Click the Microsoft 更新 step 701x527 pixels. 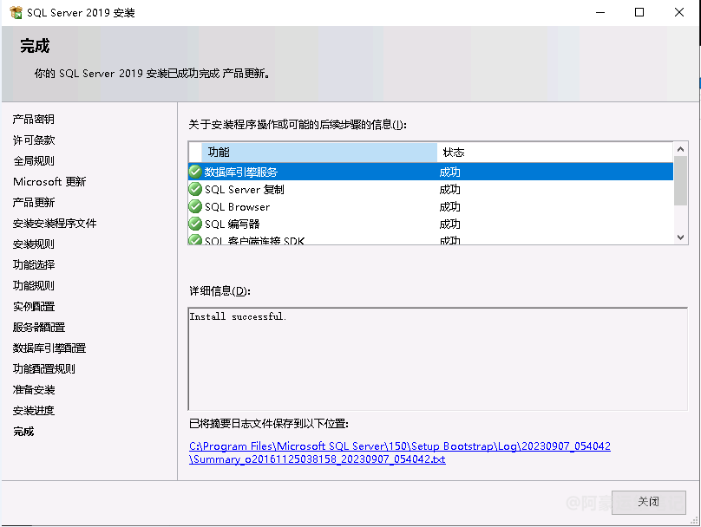coord(49,182)
